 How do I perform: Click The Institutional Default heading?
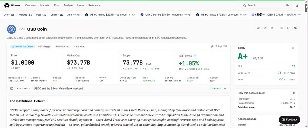click(x=27, y=101)
